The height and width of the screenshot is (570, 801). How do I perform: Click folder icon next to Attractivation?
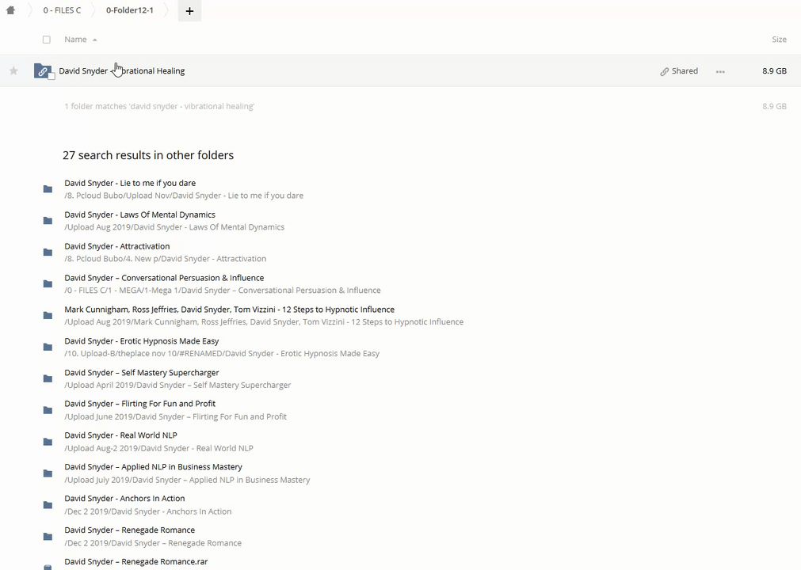click(x=48, y=253)
